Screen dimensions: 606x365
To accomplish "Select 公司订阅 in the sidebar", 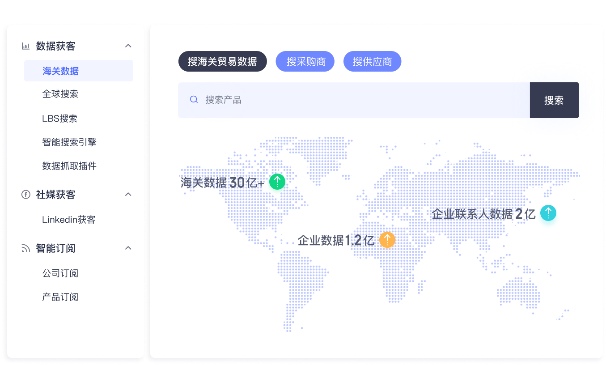I will pyautogui.click(x=60, y=273).
